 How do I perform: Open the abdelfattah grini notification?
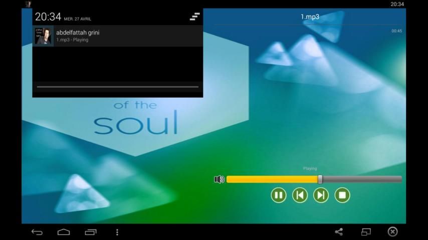pyautogui.click(x=125, y=36)
